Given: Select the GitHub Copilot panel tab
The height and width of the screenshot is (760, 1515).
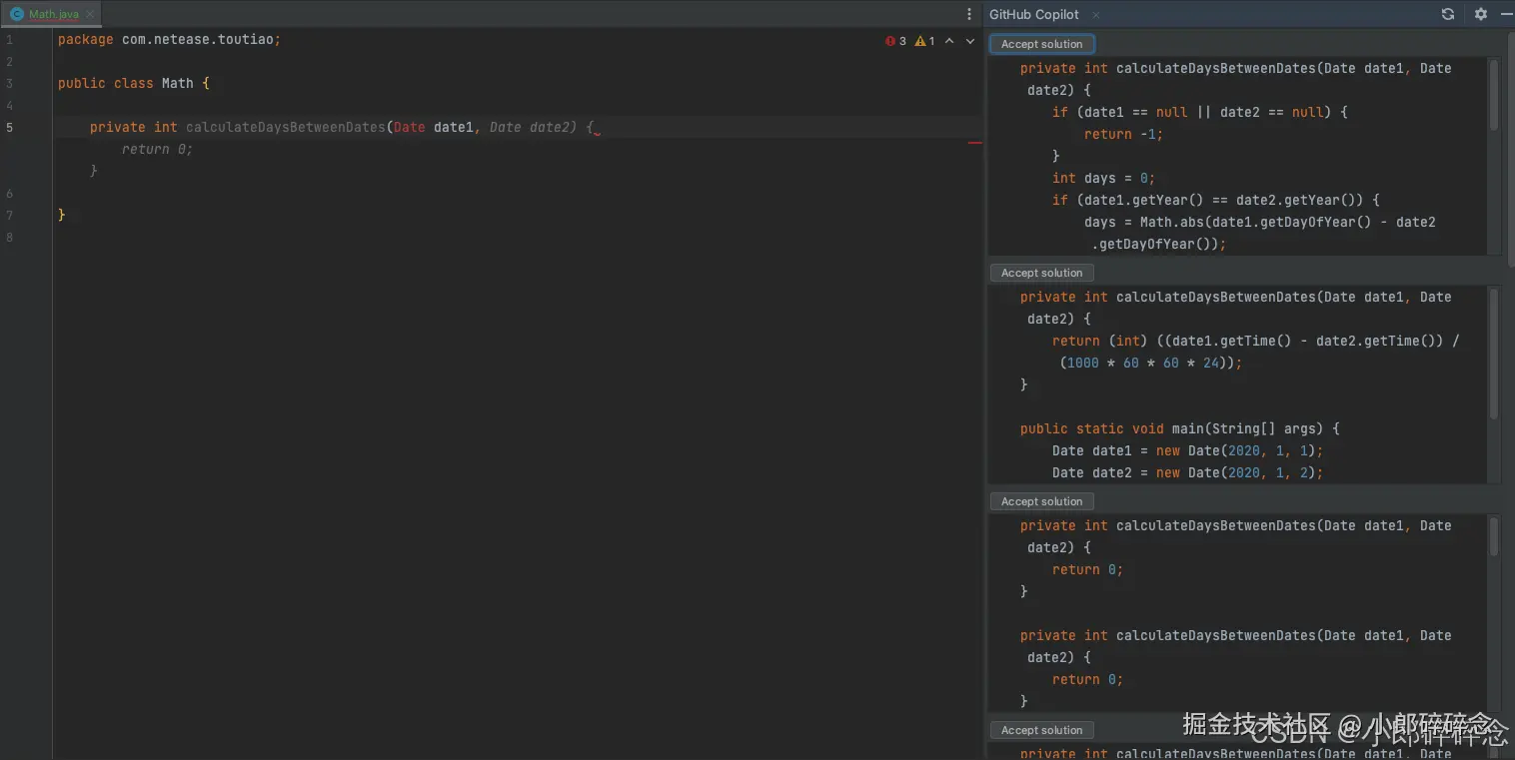Looking at the screenshot, I should point(1034,14).
